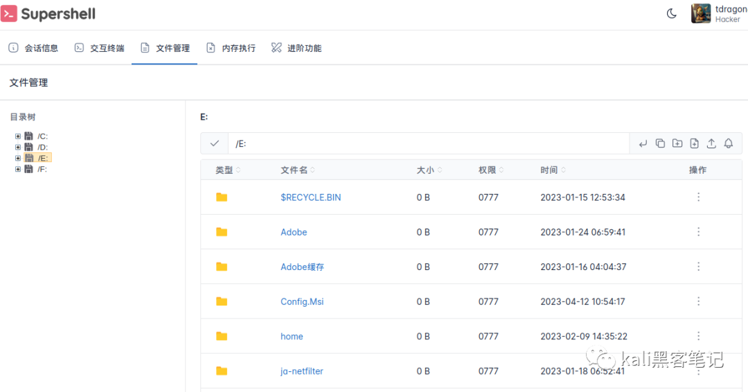Select the highlighted /E: tree item
748x392 pixels.
point(37,158)
